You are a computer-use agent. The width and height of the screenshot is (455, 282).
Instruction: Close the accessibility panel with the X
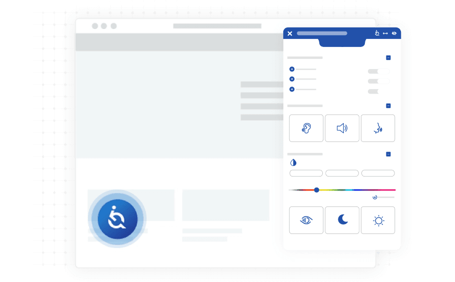290,33
